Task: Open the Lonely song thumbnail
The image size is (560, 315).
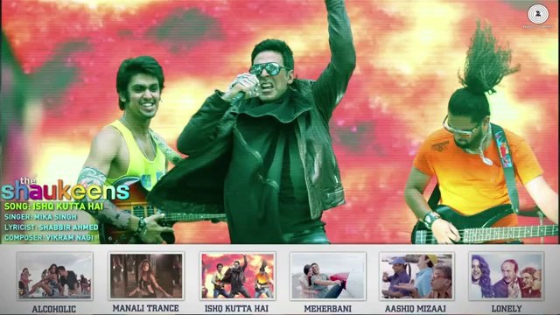Action: (x=507, y=276)
